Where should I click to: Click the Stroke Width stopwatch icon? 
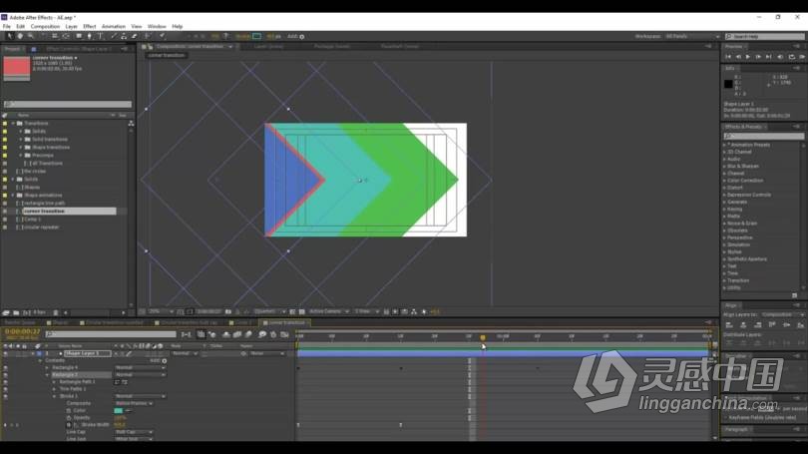pyautogui.click(x=68, y=425)
